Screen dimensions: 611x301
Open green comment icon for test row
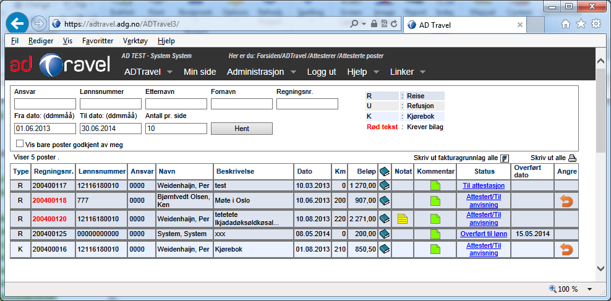point(435,185)
